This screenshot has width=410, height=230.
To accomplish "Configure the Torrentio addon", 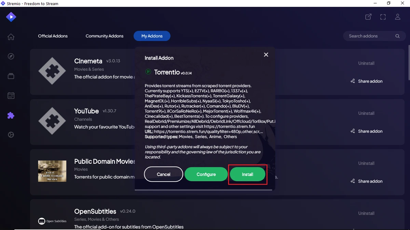I will coord(206,174).
